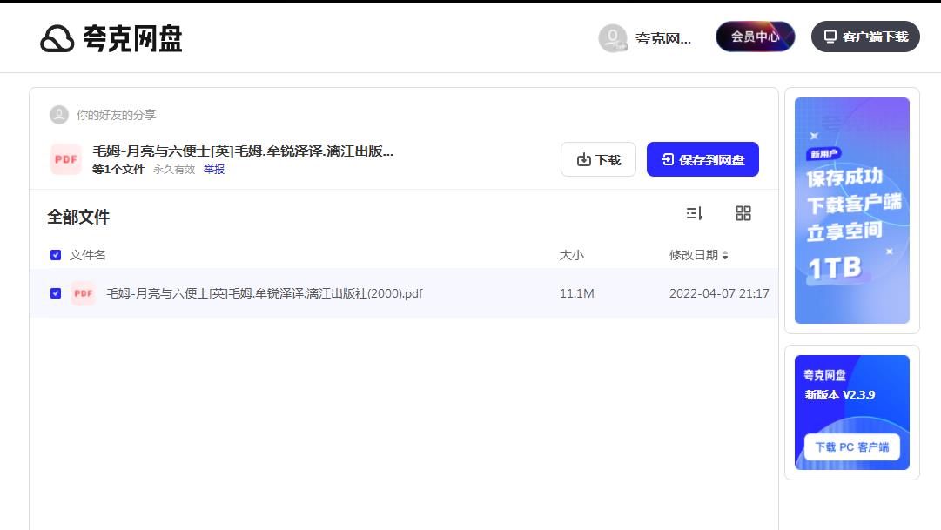Open the 1TB new user promo banner
This screenshot has height=530, width=941.
851,211
